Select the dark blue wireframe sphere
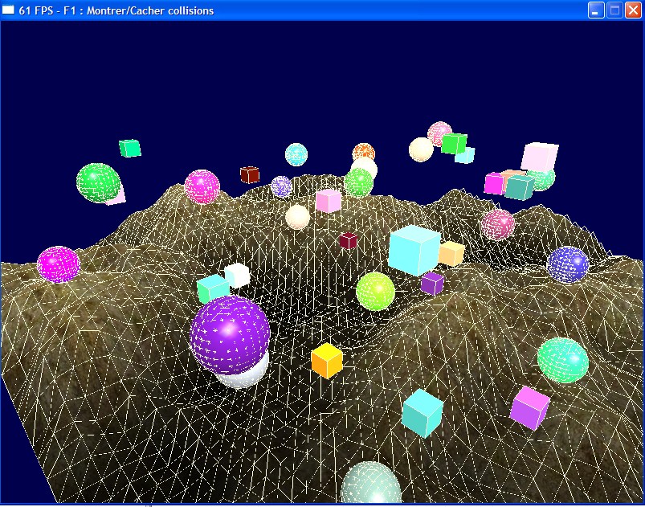 (x=567, y=264)
